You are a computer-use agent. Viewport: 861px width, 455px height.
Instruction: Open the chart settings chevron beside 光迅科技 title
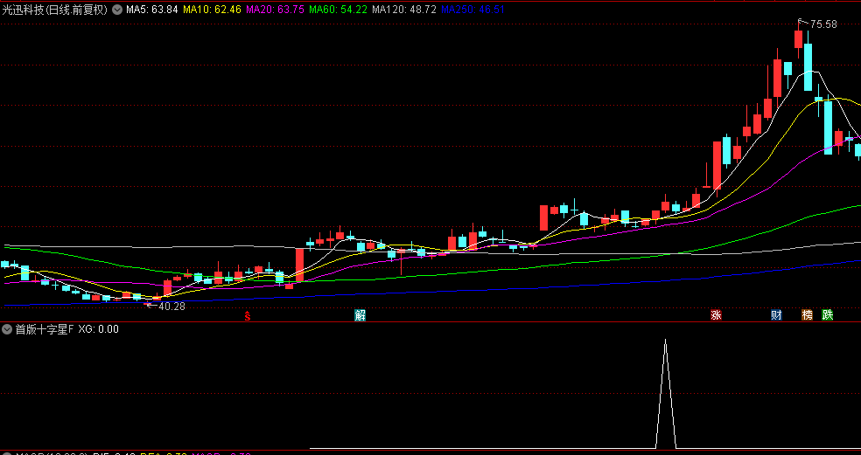pyautogui.click(x=117, y=10)
